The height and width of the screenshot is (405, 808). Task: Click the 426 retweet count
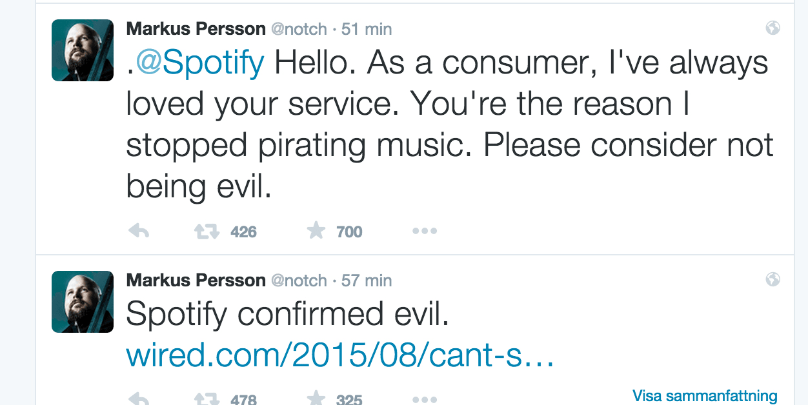(x=243, y=232)
